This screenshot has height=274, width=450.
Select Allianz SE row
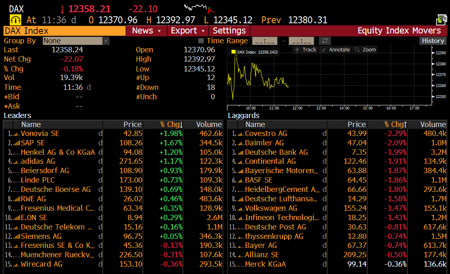[337, 255]
